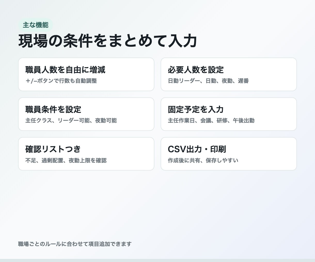Click the 固定予定を入力 card title
The width and height of the screenshot is (315, 262).
[196, 109]
